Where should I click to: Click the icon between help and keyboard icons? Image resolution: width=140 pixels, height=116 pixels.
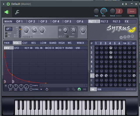[129, 37]
